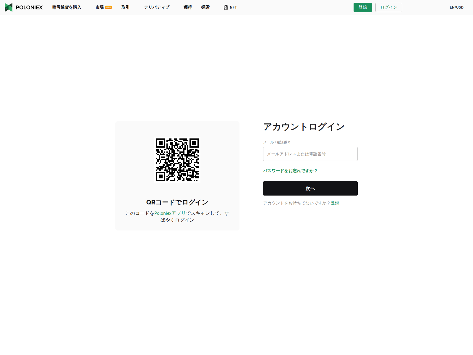Image resolution: width=473 pixels, height=355 pixels.
Task: Click the ログイン button in header
Action: tap(389, 7)
